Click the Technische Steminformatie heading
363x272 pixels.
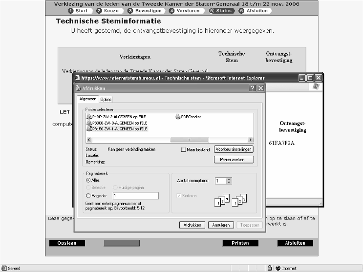108,21
